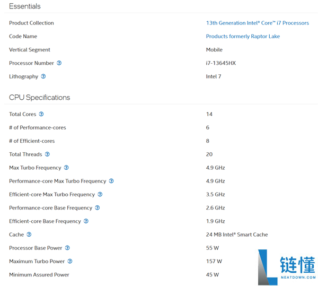Select the Essentials section heading
Screen dimensions: 318x286
(x=25, y=6)
